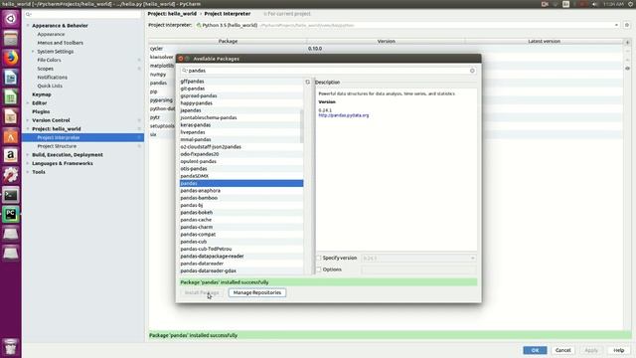This screenshot has height=358, width=636.
Task: Click the OK button
Action: coord(535,350)
